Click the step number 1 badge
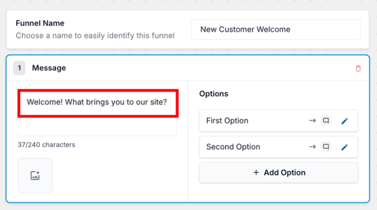 tap(19, 68)
